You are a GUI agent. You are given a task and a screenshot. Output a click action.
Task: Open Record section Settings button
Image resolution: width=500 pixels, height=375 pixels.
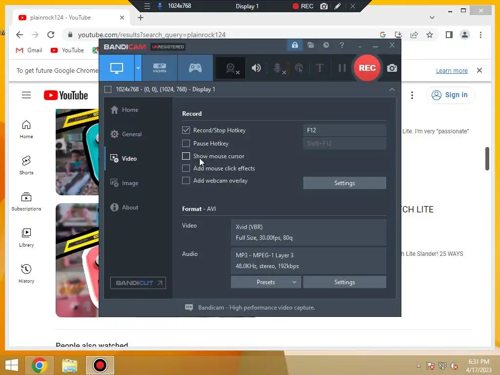click(x=344, y=183)
